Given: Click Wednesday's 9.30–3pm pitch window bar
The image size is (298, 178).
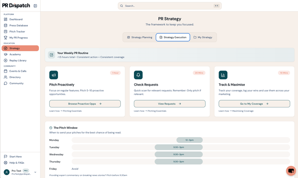Looking at the screenshot, I should point(179,155).
